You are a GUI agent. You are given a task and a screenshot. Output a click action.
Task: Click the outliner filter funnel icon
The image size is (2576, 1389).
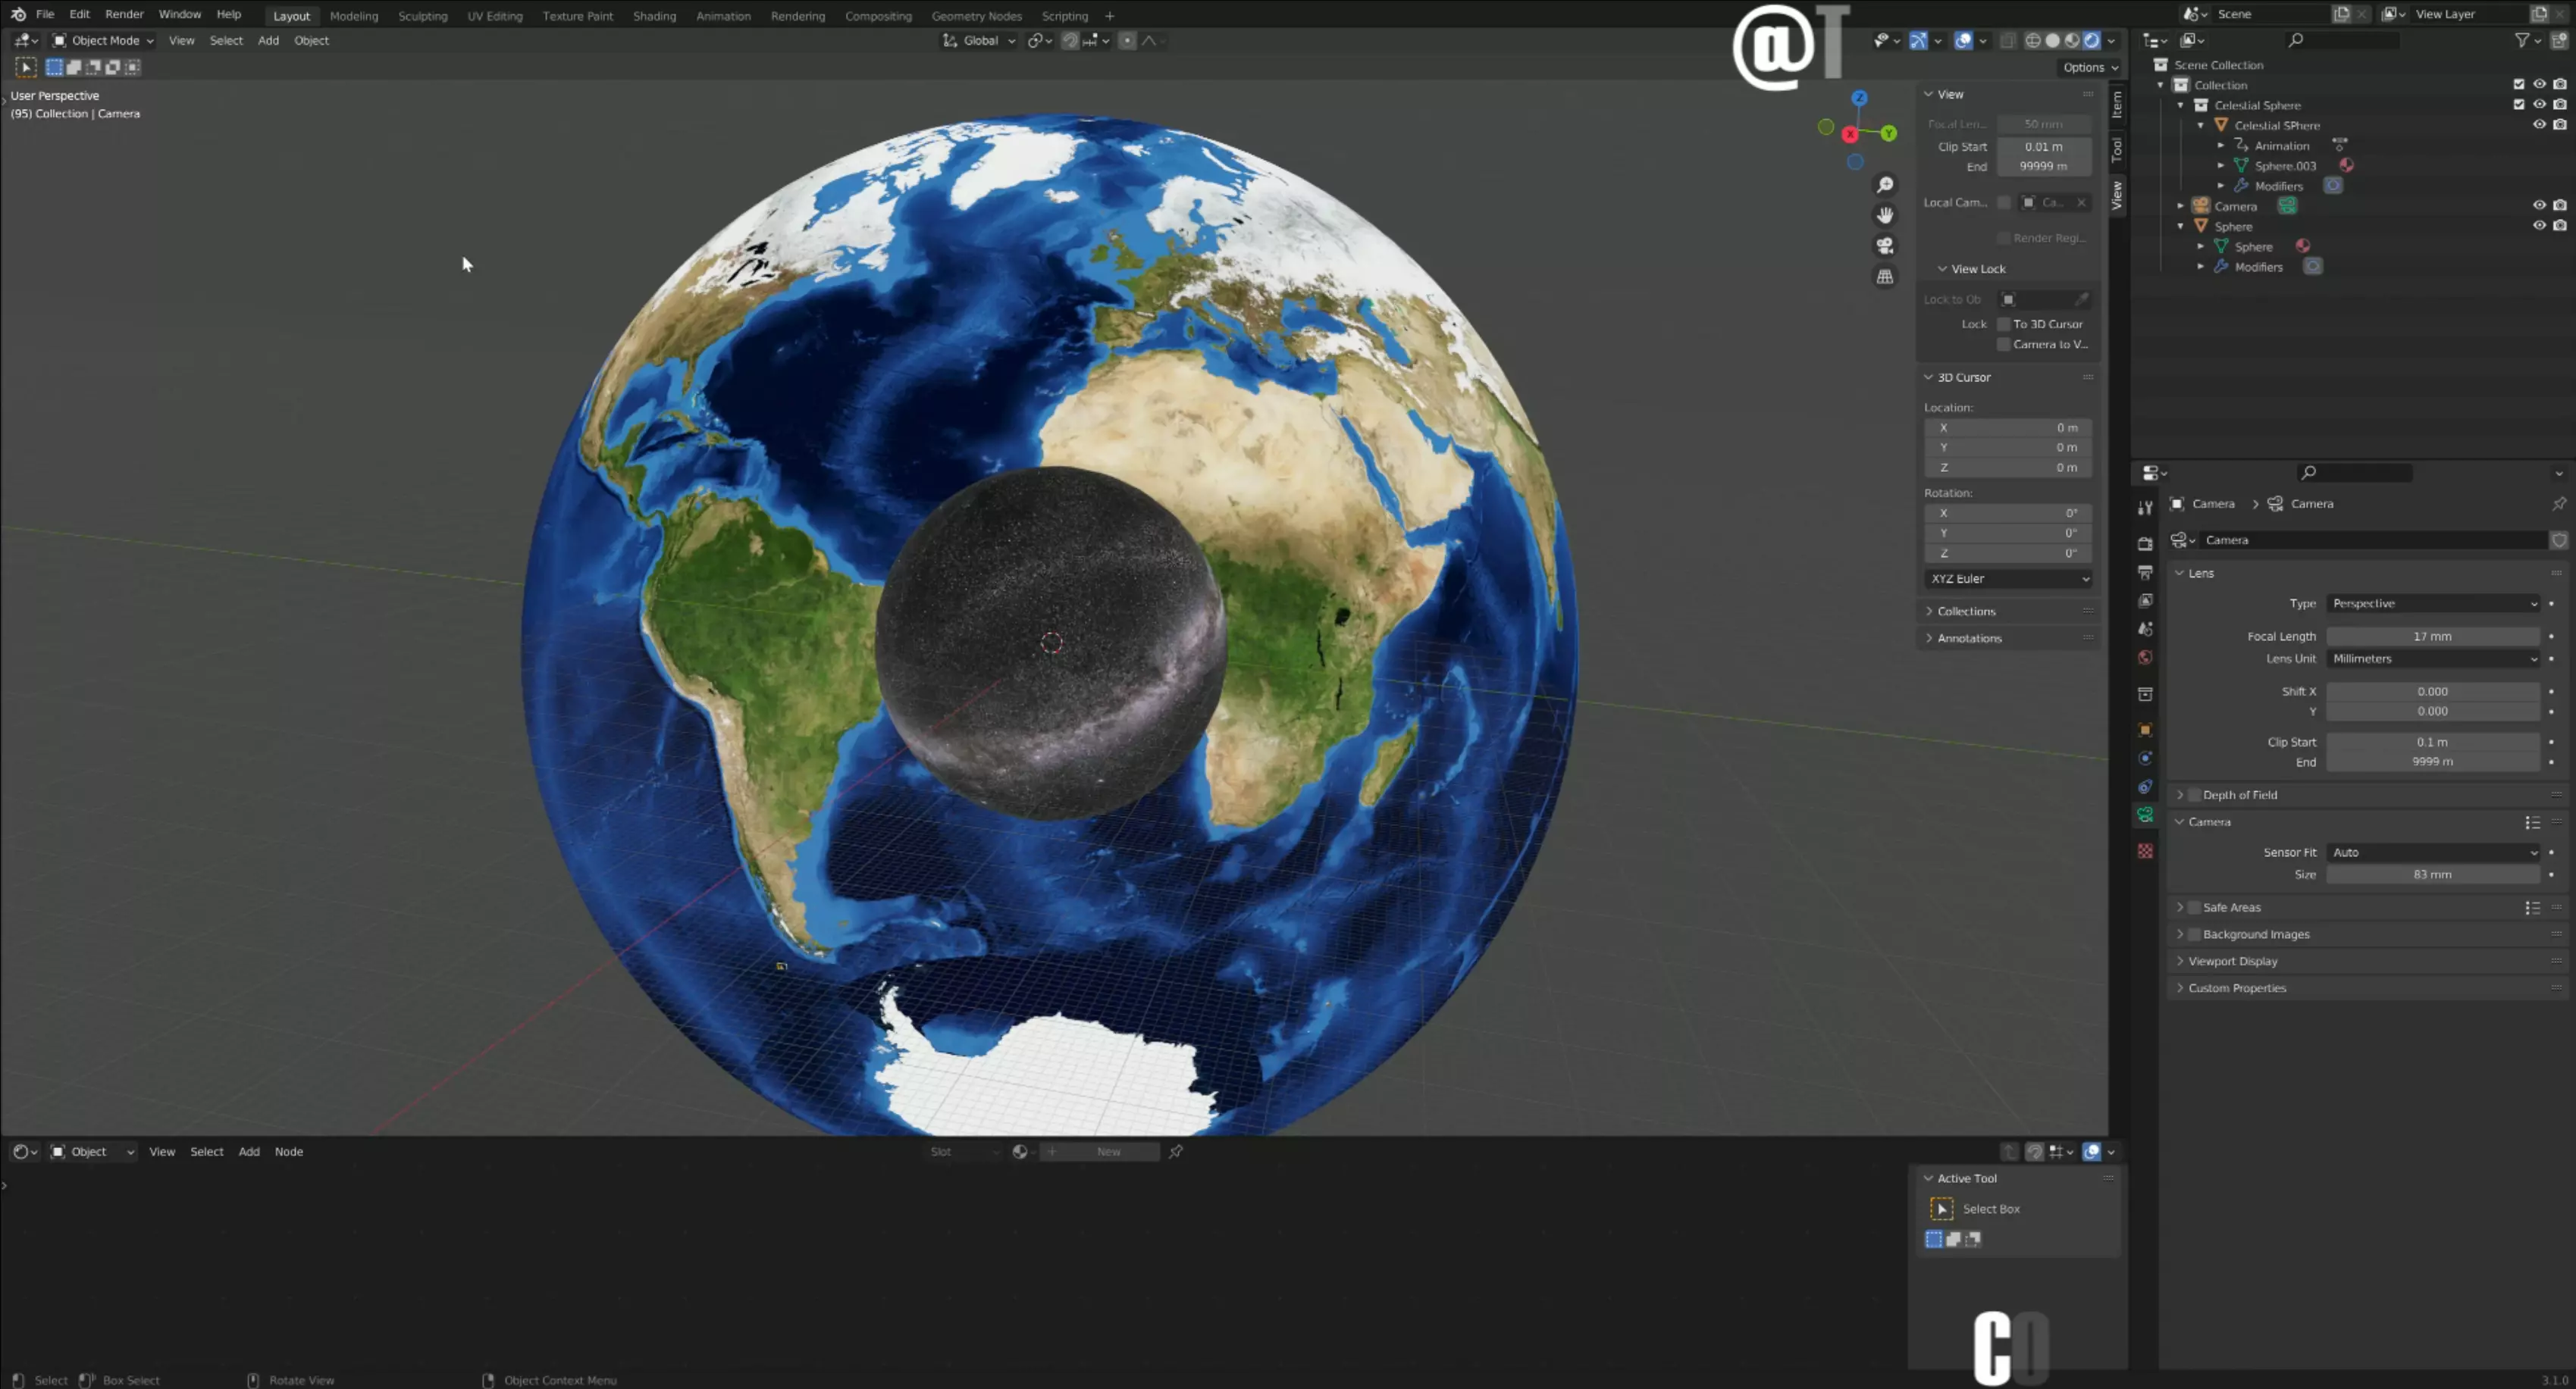pos(2522,40)
